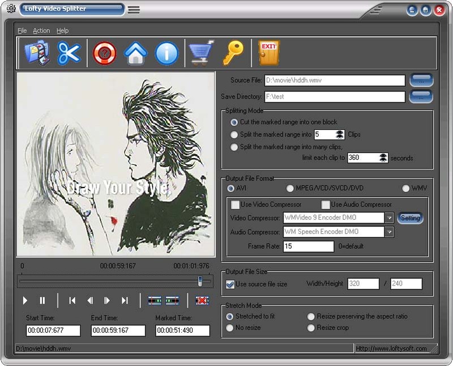Visit homepage using the home icon

pos(136,52)
